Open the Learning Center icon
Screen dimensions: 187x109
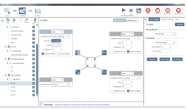click(178, 10)
